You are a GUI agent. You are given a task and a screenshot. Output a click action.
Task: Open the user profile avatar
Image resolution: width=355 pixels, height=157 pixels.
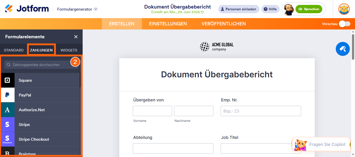[x=344, y=9]
